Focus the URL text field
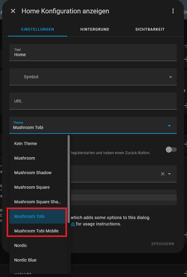 [93, 101]
